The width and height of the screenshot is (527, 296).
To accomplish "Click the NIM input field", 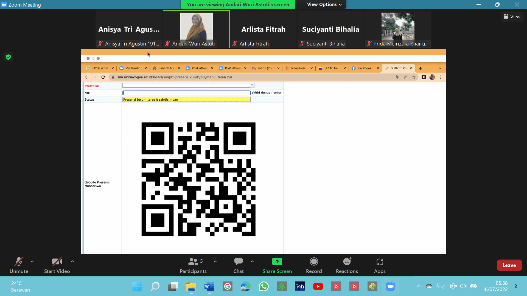I will [186, 93].
